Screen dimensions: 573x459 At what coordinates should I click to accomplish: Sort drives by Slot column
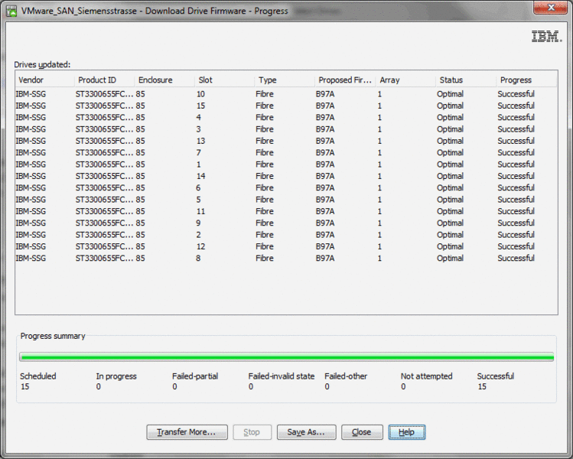coord(224,80)
